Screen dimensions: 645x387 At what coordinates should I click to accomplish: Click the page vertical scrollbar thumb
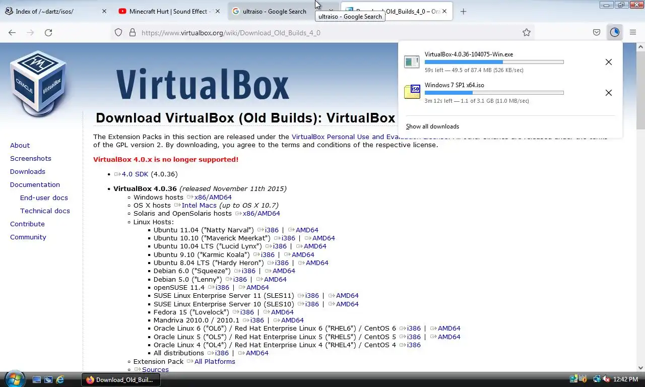[x=640, y=91]
